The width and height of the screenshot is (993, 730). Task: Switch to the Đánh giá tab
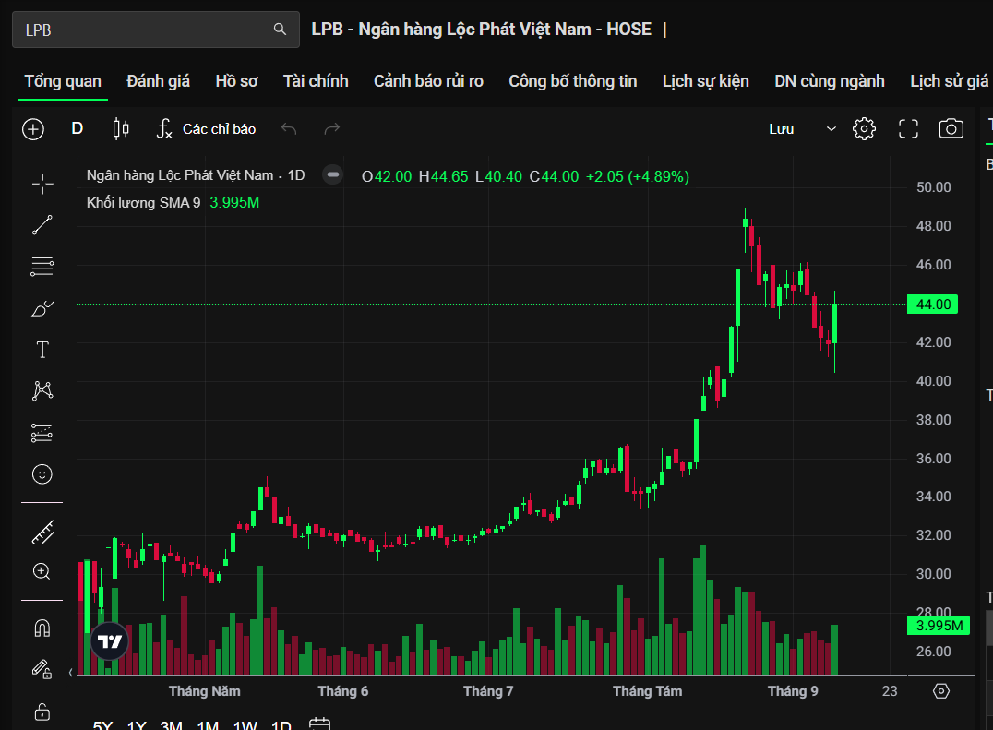click(158, 81)
